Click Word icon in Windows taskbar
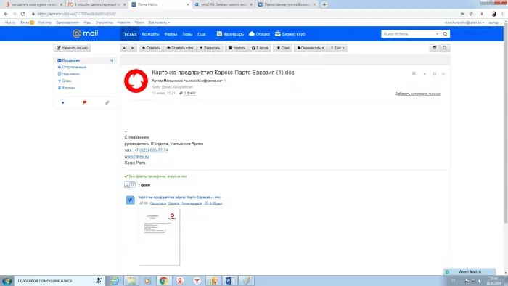The image size is (508, 286). [x=229, y=280]
